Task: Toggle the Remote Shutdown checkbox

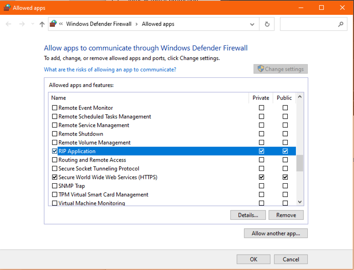Action: click(55, 134)
